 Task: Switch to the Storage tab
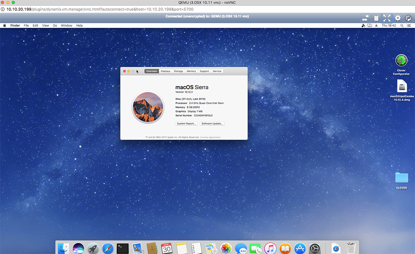click(x=178, y=71)
